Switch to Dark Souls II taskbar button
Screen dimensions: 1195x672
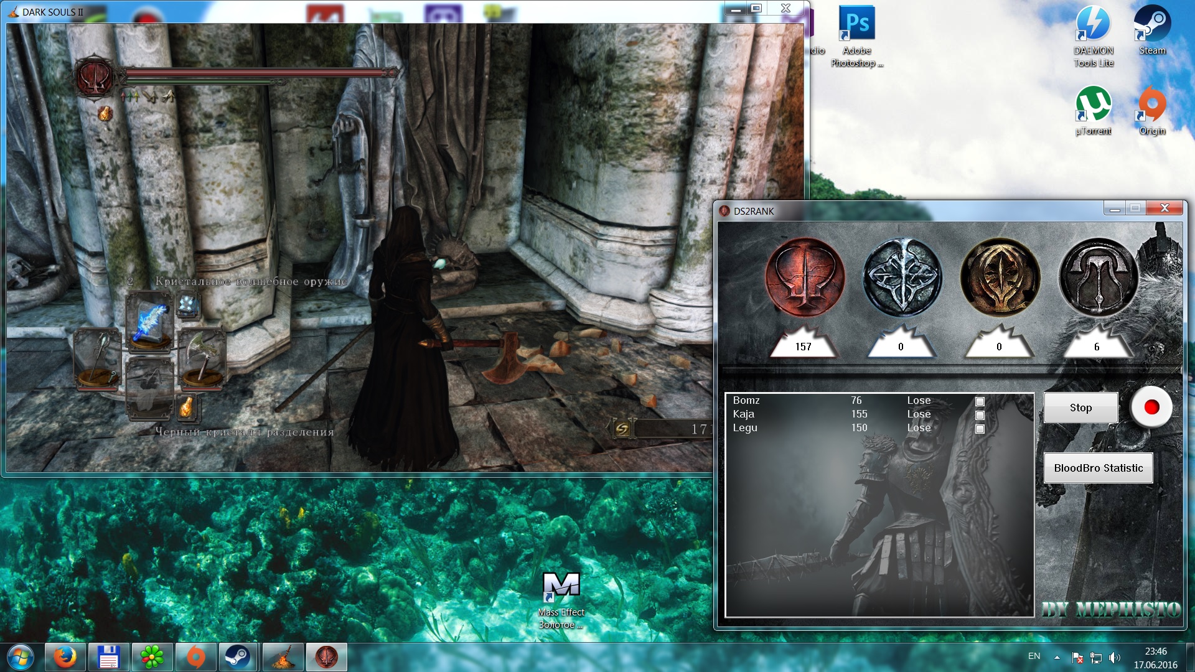pos(283,657)
